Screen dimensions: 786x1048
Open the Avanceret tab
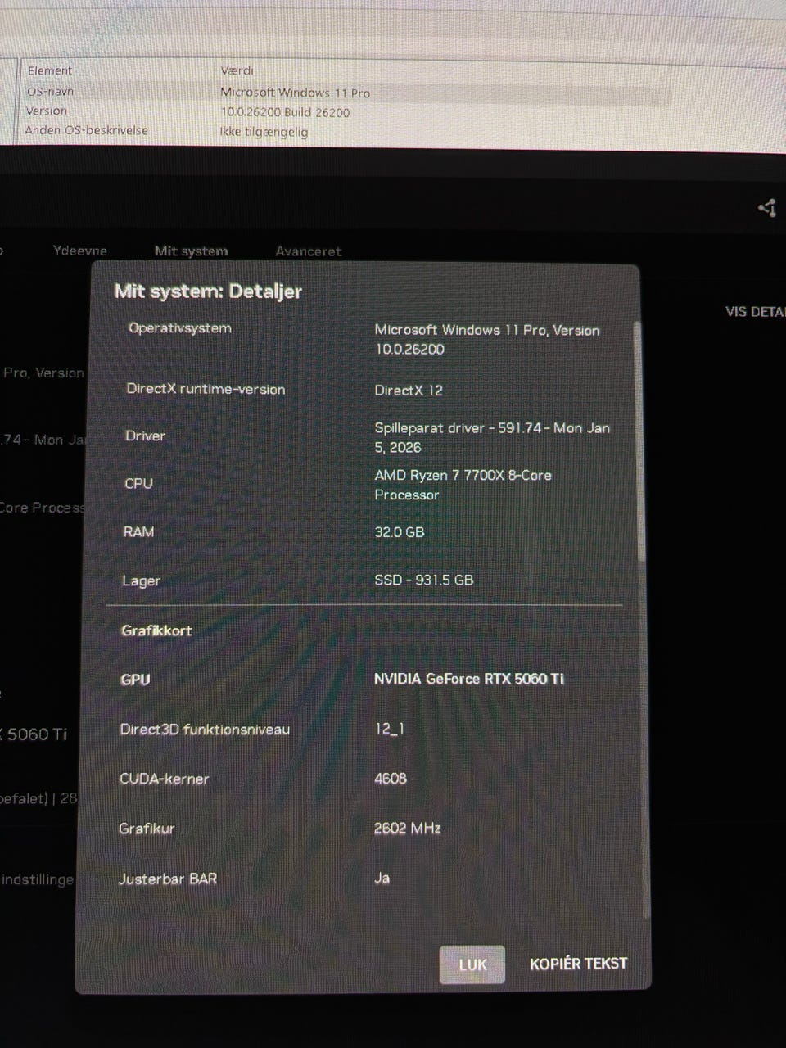click(x=308, y=251)
